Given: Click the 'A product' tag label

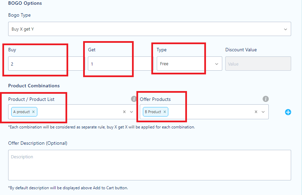Looking at the screenshot, I should [x=21, y=112].
